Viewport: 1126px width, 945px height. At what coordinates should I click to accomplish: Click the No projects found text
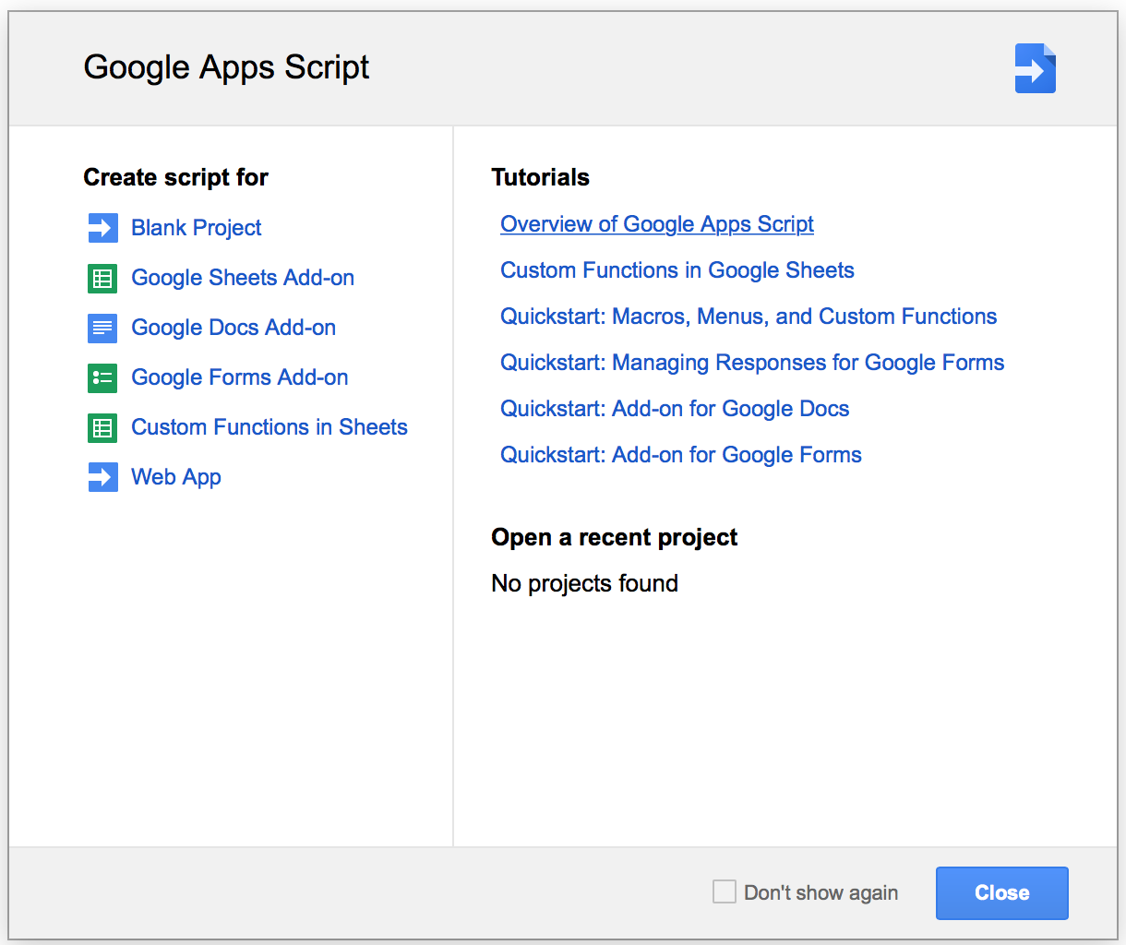[x=585, y=583]
